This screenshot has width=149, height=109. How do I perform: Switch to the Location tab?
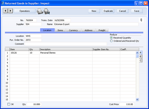point(47,30)
